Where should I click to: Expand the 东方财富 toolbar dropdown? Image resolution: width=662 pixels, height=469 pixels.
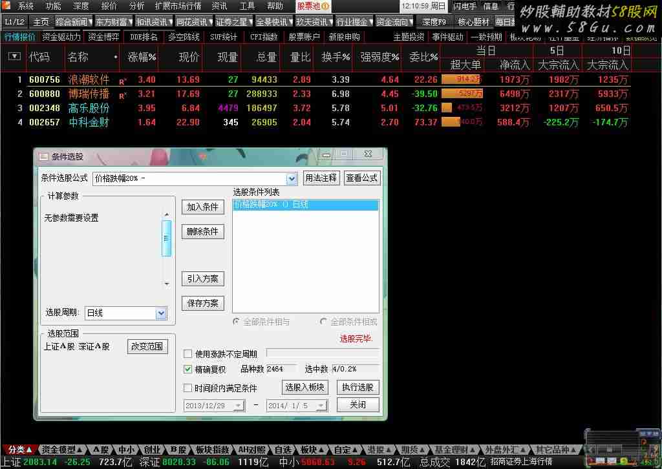[130, 21]
